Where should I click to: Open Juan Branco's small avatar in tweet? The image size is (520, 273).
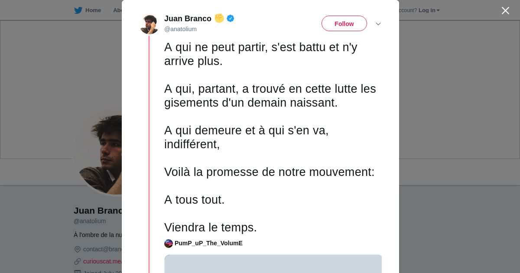[x=149, y=24]
